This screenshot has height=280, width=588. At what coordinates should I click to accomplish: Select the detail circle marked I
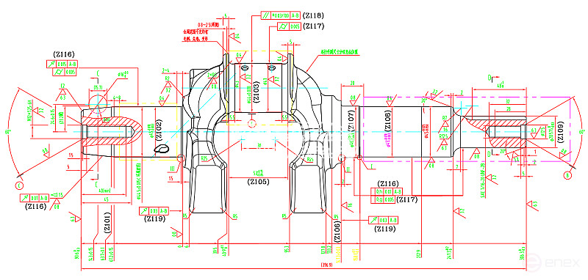pos(359,158)
